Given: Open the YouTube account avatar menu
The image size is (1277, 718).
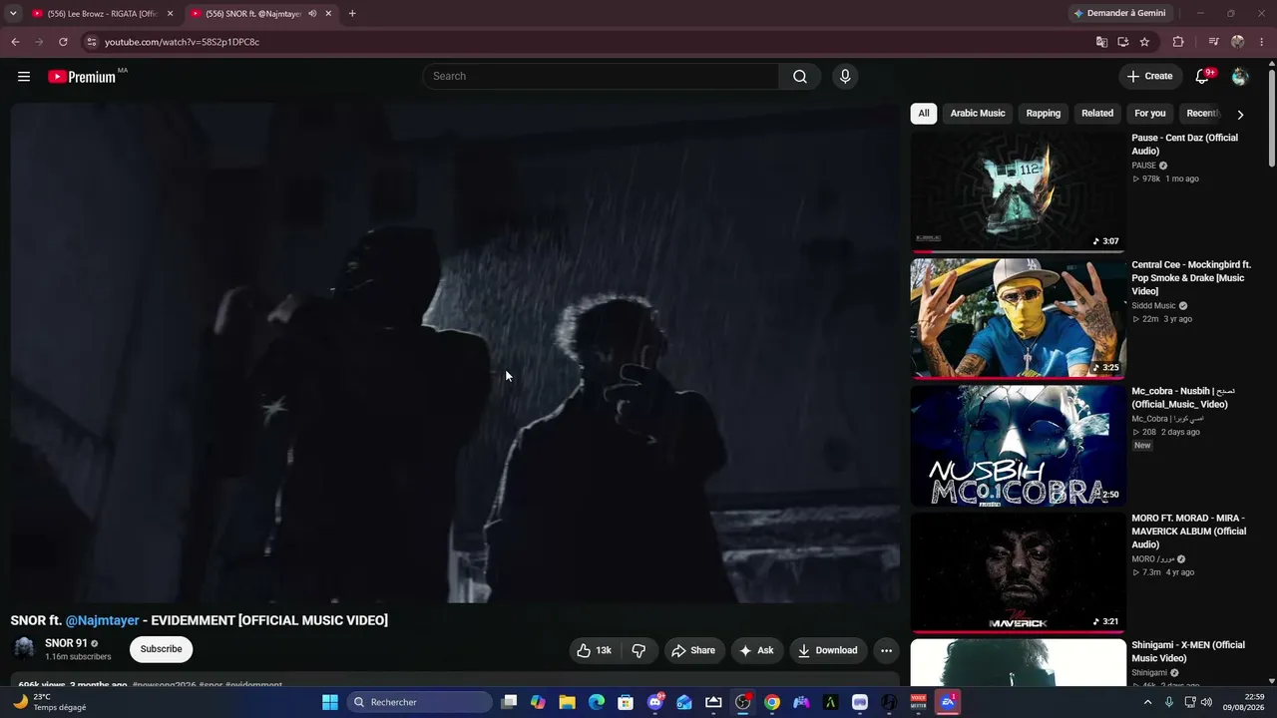Looking at the screenshot, I should pyautogui.click(x=1240, y=77).
